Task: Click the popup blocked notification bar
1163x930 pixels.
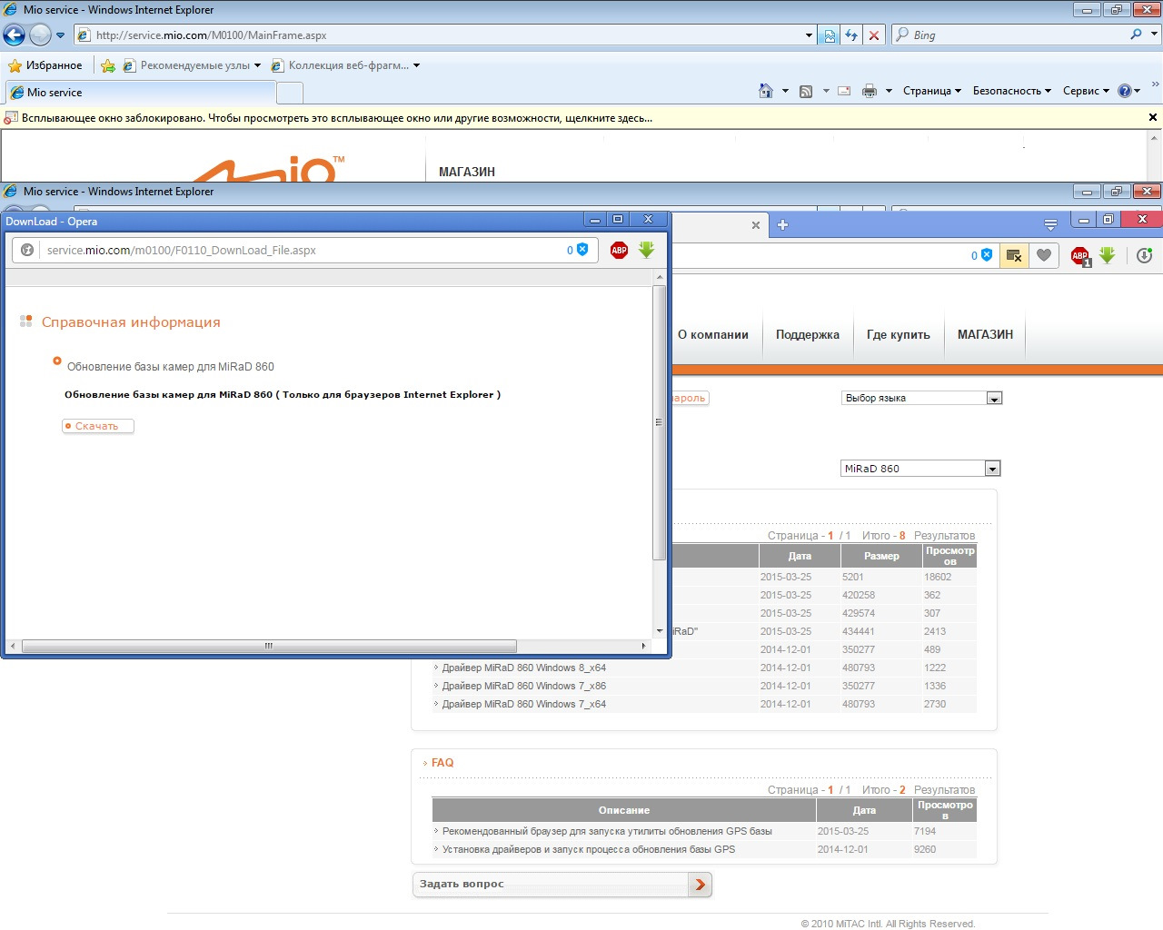Action: 581,118
